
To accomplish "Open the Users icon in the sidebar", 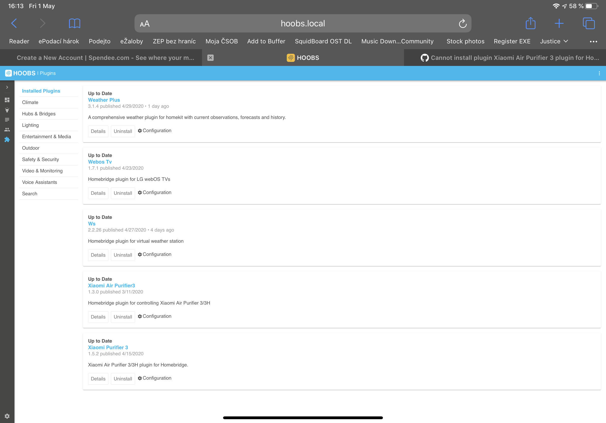I will pyautogui.click(x=7, y=129).
